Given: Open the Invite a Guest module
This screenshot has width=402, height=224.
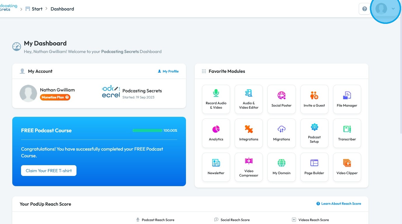Looking at the screenshot, I should [314, 99].
